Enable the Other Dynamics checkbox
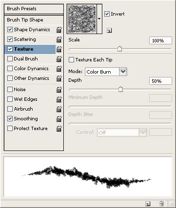Image resolution: width=176 pixels, height=208 pixels. tap(10, 78)
